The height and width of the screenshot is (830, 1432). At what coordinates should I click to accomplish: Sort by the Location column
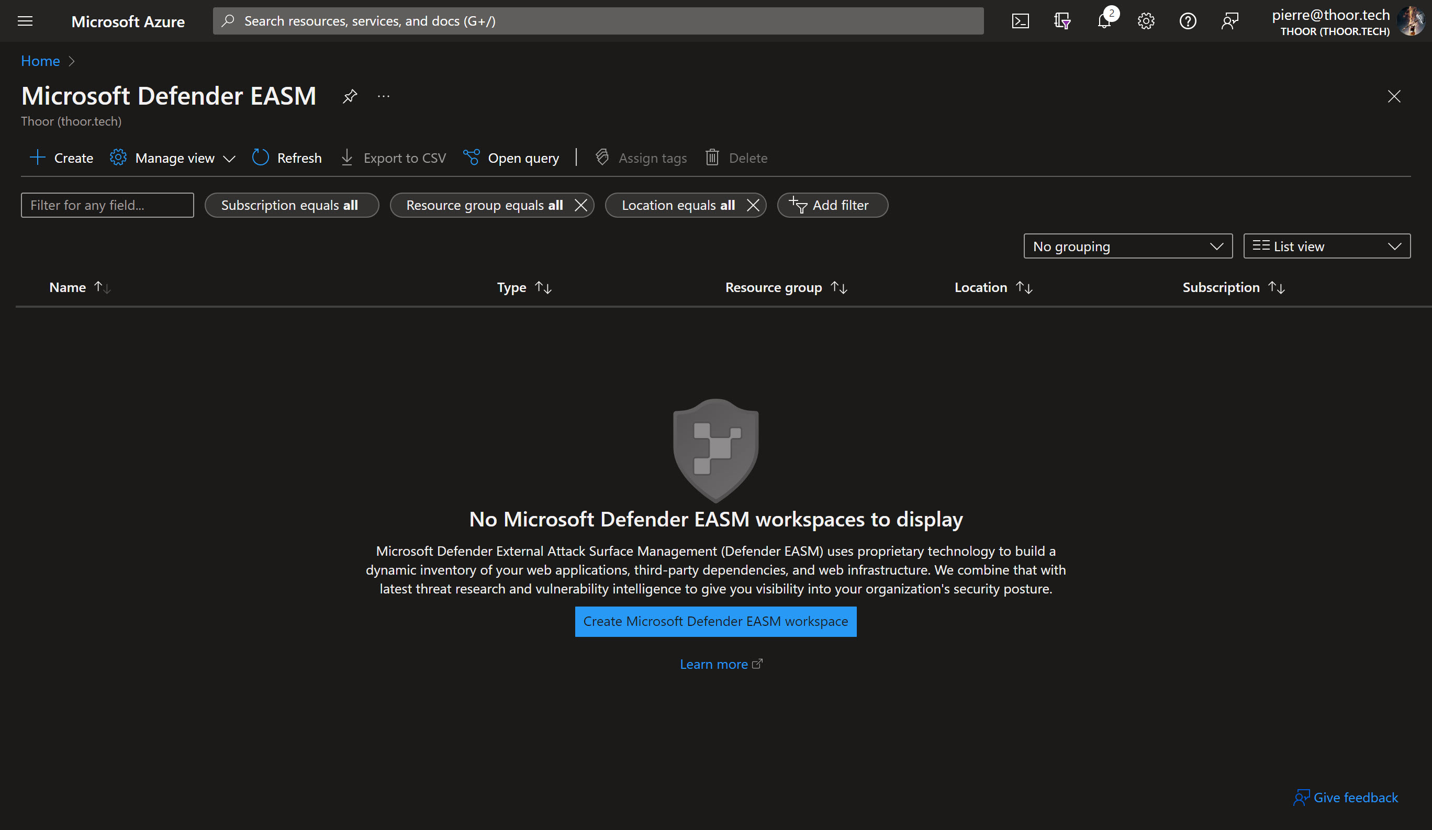(993, 287)
